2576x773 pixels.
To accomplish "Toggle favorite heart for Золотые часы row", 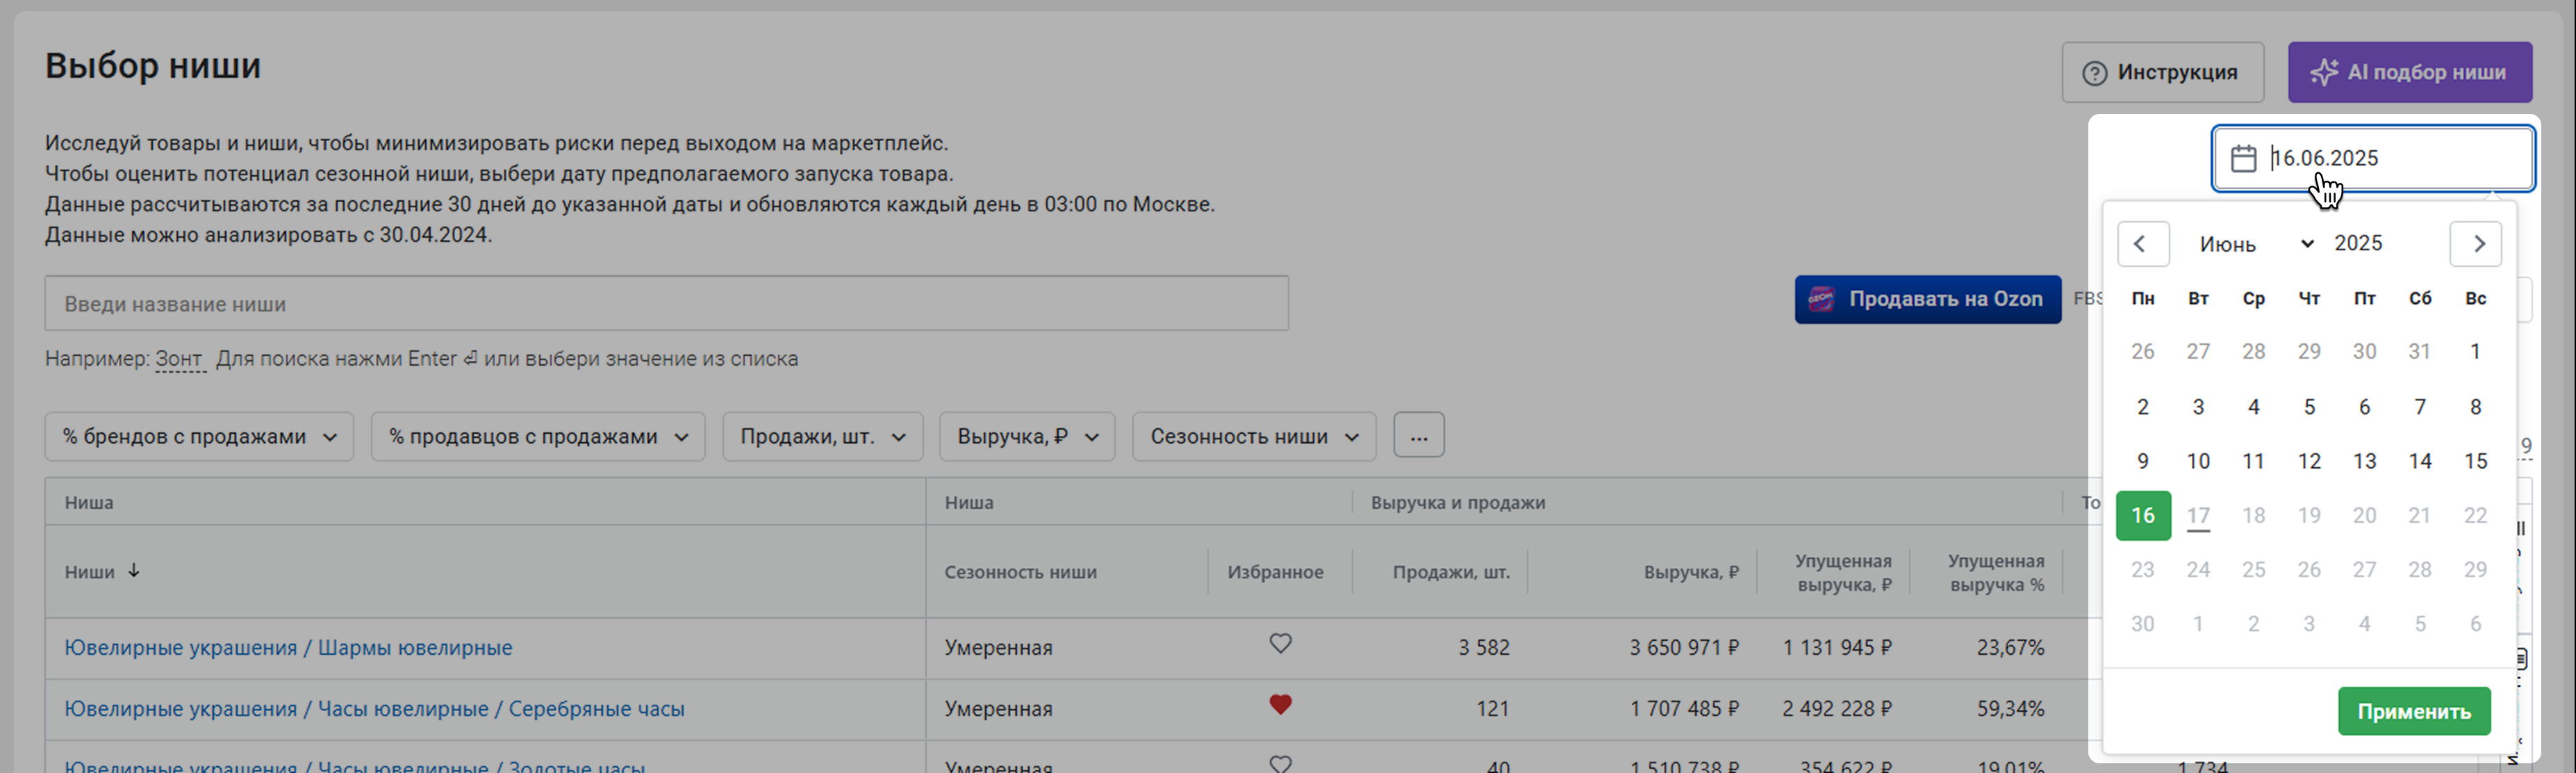I will coord(1280,763).
